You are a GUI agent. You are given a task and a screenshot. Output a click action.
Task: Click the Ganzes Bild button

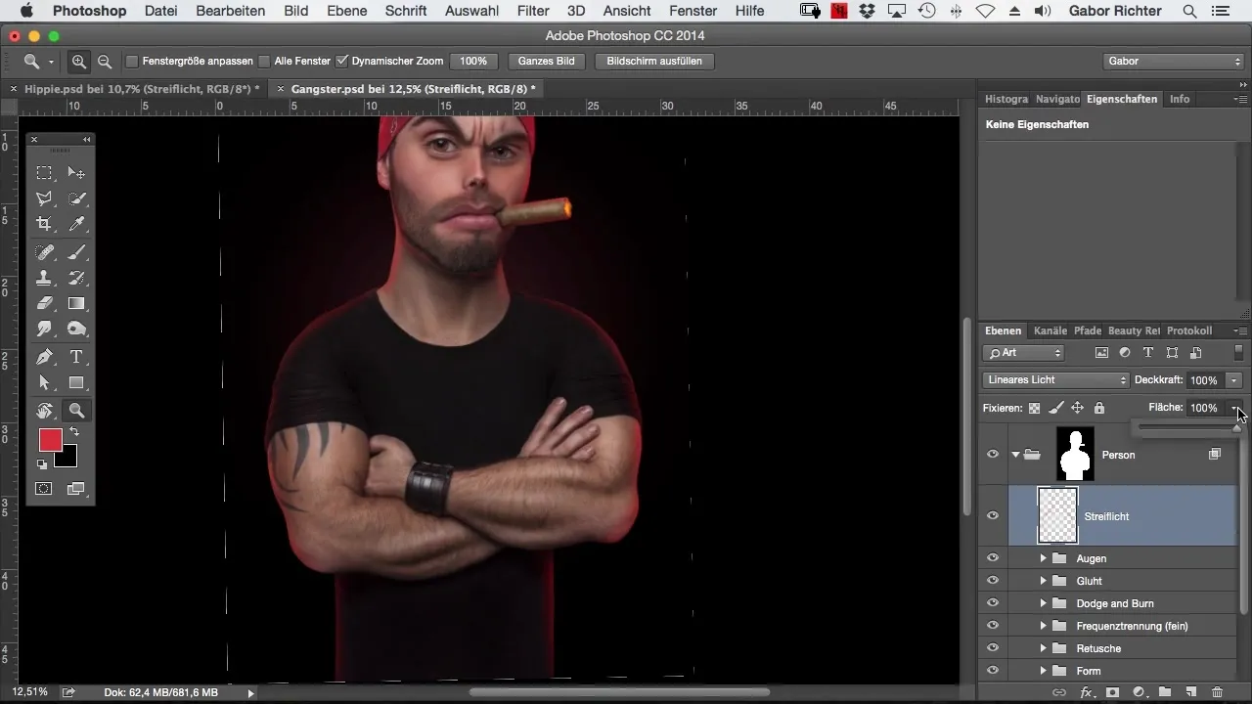[x=547, y=61]
